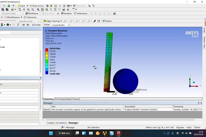Switch to the Print Preview tab
This screenshot has height=137, width=206.
point(60,99)
